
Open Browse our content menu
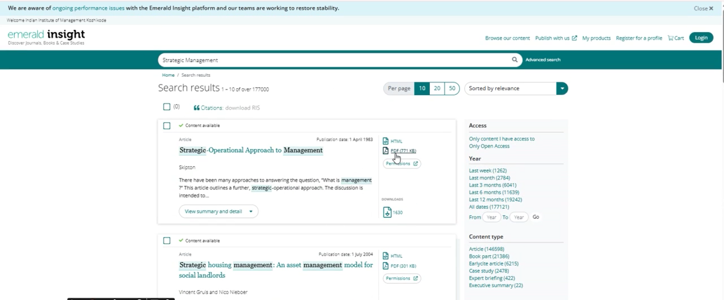[507, 38]
